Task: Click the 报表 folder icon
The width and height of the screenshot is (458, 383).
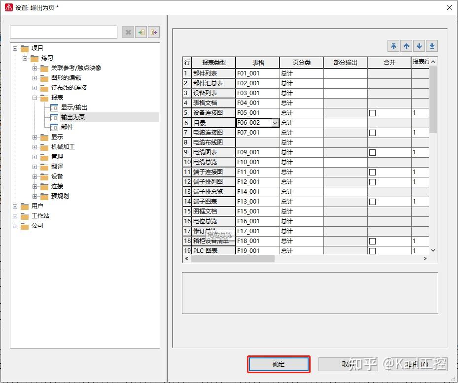Action: coord(44,98)
